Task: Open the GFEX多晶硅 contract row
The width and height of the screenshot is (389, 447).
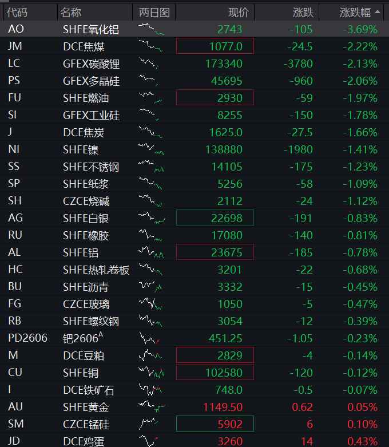Action: pos(91,81)
